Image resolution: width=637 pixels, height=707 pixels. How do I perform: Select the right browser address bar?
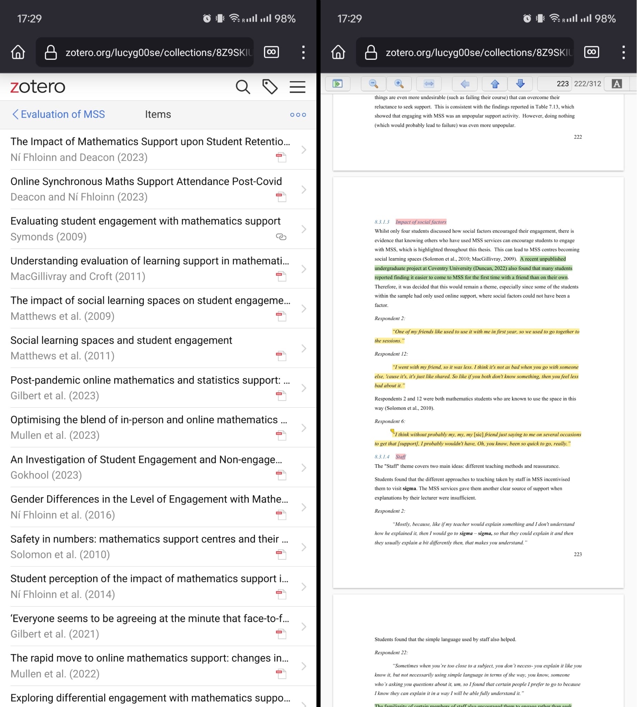click(x=465, y=52)
